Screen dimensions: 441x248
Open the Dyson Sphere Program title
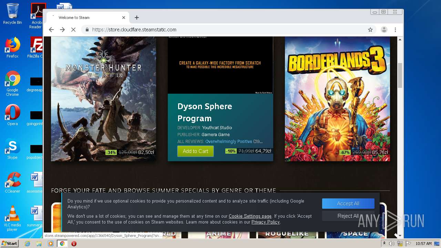point(205,112)
